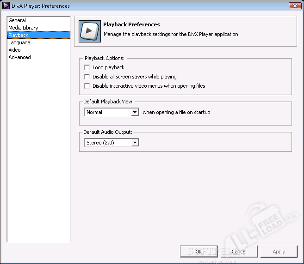This screenshot has height=264, width=304.
Task: Click the 'when opening a file on startup' label
Action: (176, 112)
